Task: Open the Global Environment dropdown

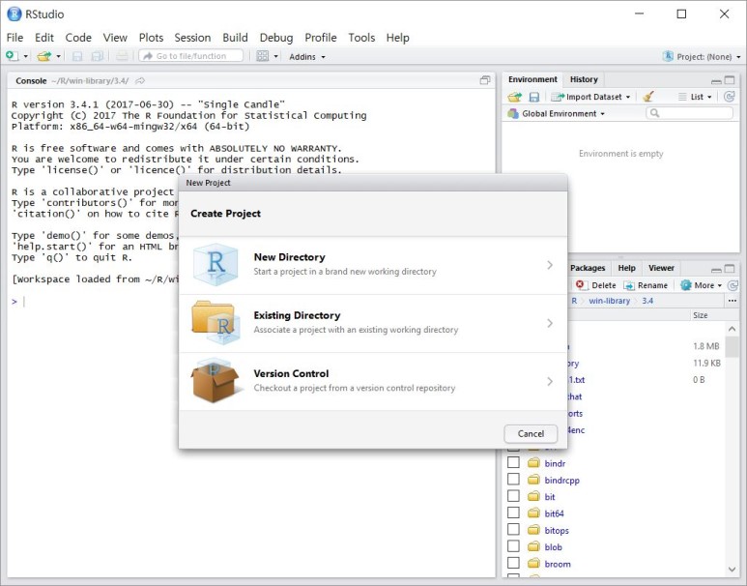Action: pyautogui.click(x=557, y=113)
